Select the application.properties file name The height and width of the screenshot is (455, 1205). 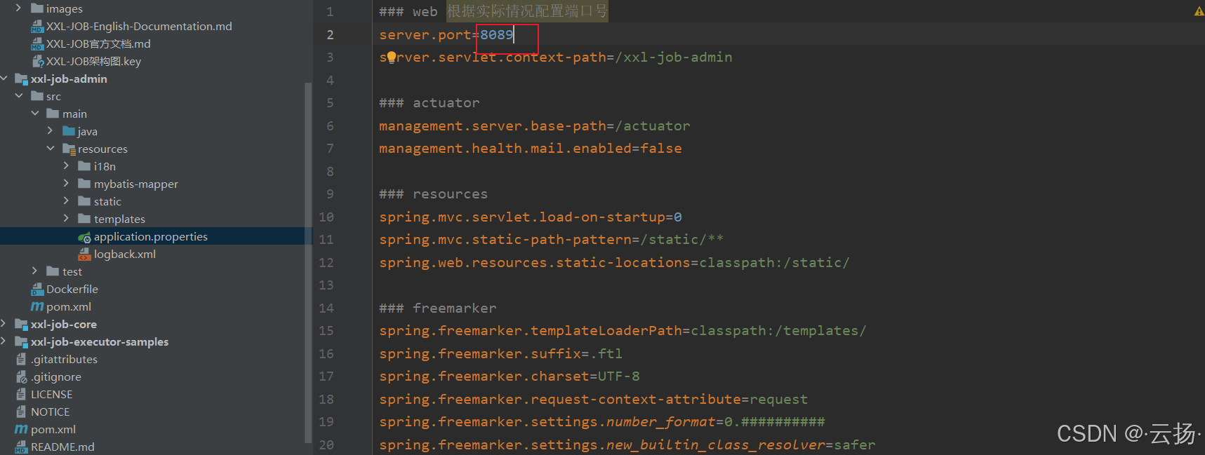point(151,237)
